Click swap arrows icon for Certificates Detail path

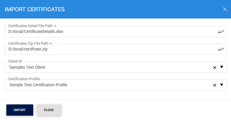(221, 32)
